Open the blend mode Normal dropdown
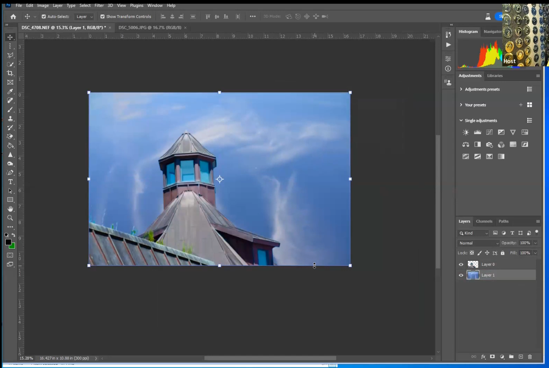549x368 pixels. [478, 243]
